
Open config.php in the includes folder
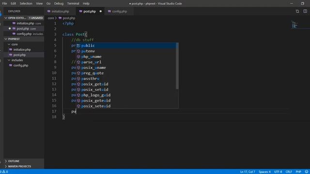coord(24,66)
